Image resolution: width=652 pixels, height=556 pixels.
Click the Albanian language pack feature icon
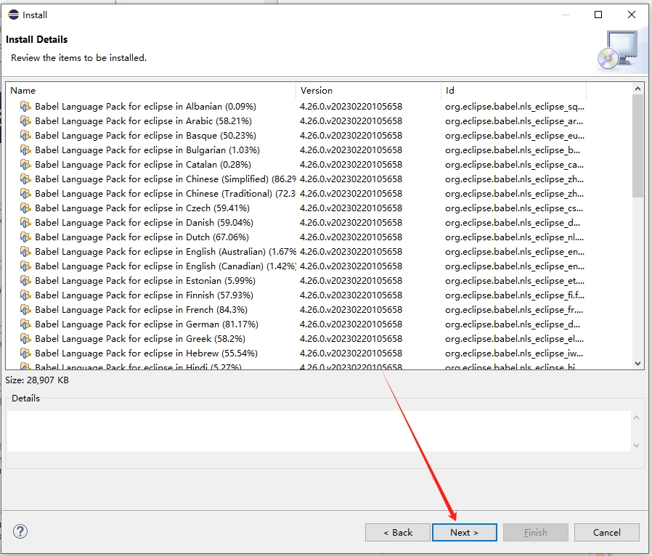pyautogui.click(x=25, y=107)
